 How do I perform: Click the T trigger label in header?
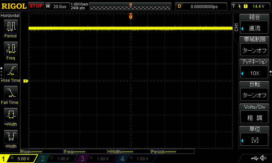click(x=234, y=6)
